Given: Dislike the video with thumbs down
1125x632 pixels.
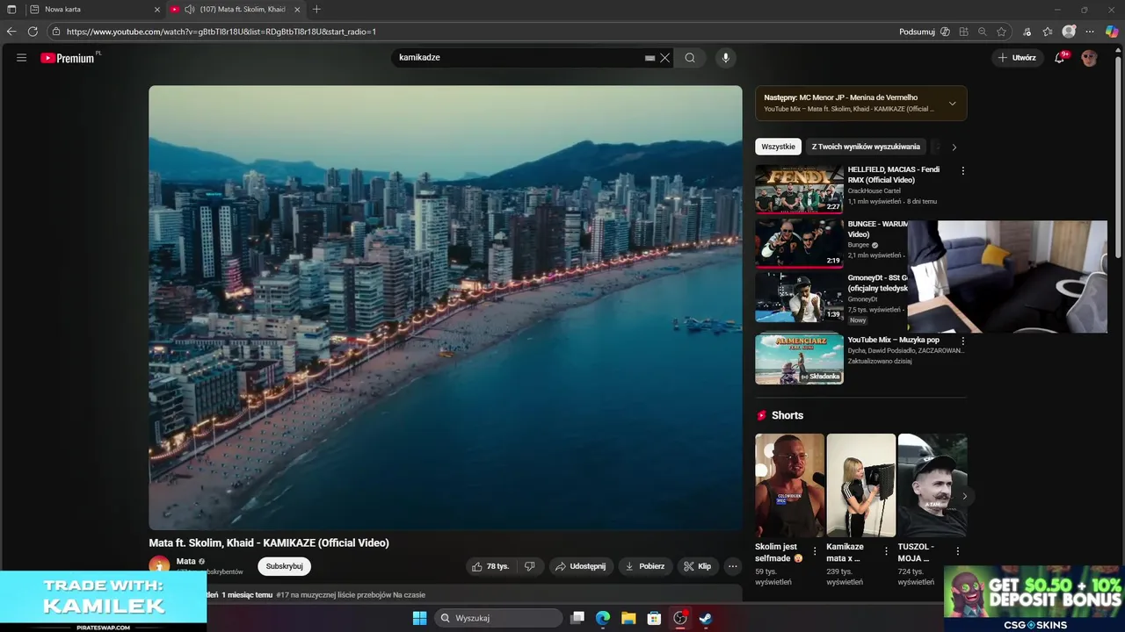Looking at the screenshot, I should (x=529, y=566).
